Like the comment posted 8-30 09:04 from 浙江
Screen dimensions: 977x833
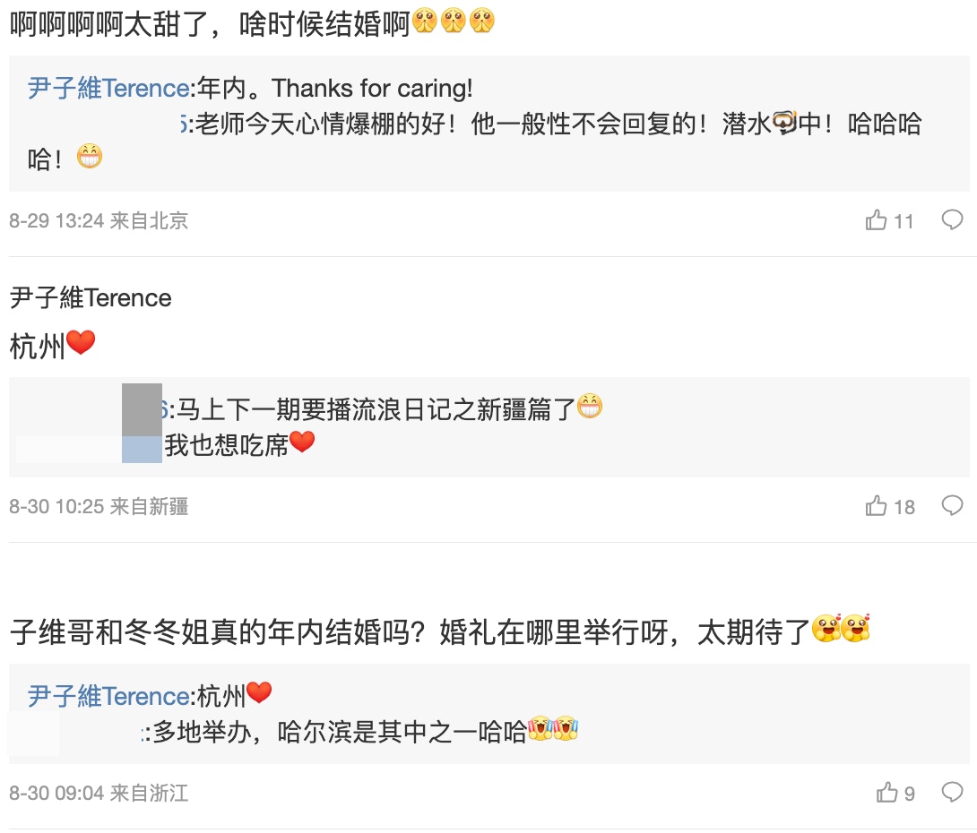pos(886,793)
